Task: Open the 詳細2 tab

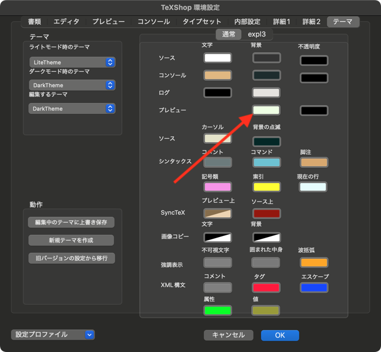Action: click(311, 22)
